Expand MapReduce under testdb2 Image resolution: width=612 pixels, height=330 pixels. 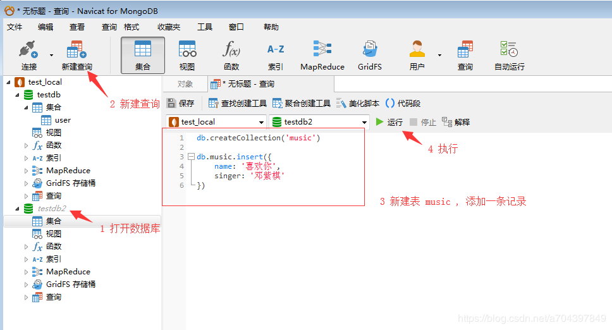(26, 272)
